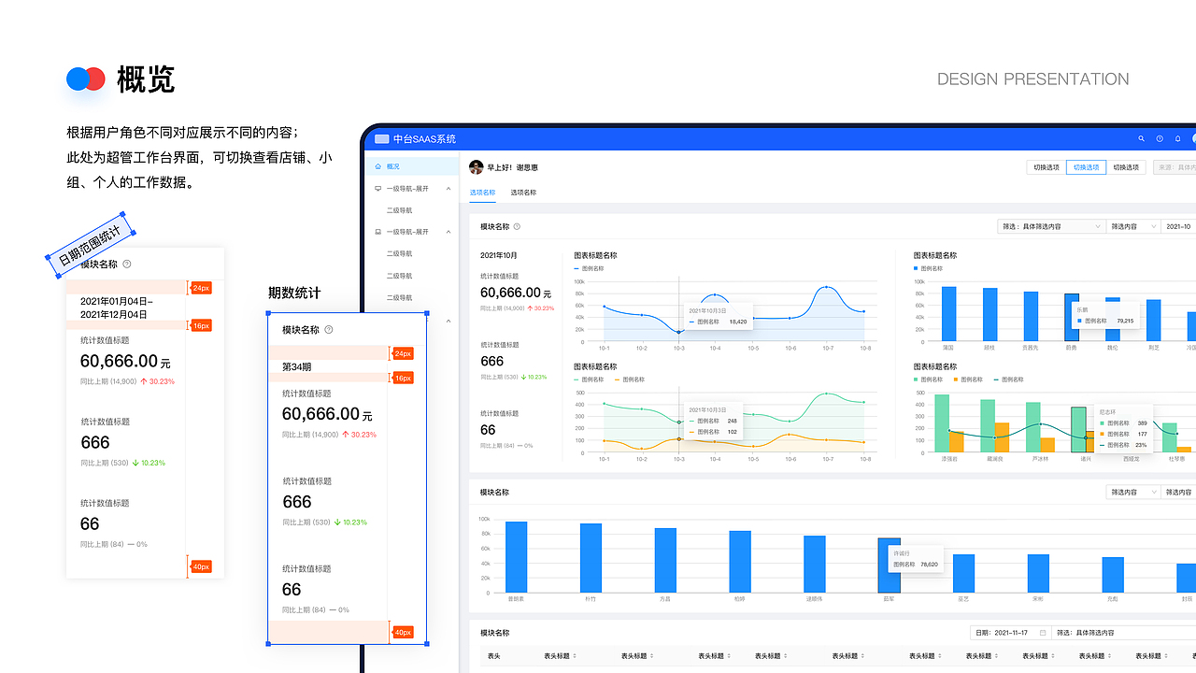
Task: Click the green bar legend of combo chart
Action: (916, 379)
